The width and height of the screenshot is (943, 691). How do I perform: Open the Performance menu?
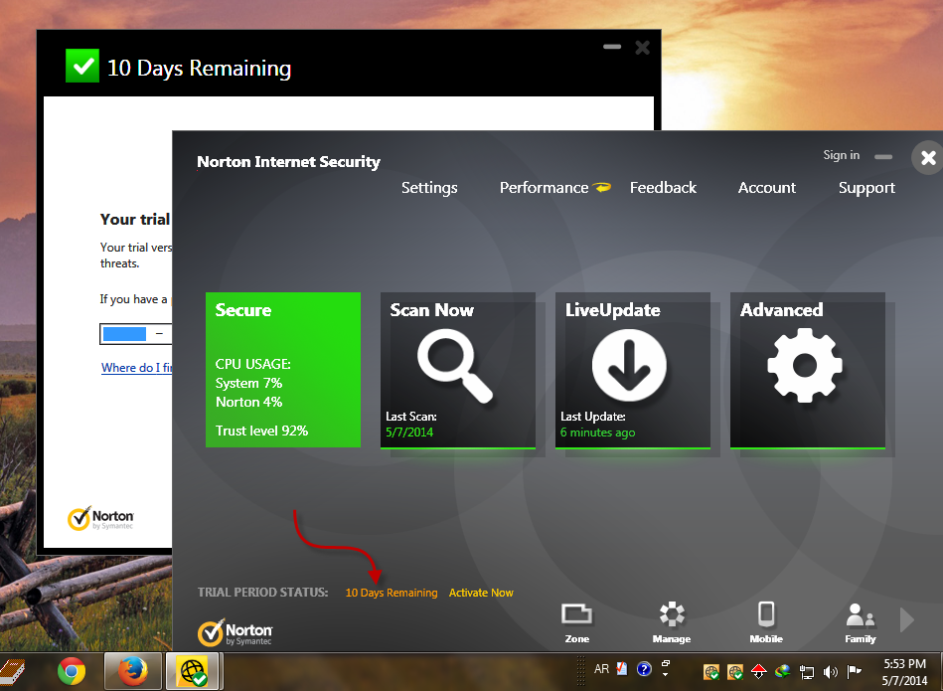(545, 188)
